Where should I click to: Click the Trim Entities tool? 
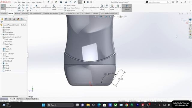point(37,7)
